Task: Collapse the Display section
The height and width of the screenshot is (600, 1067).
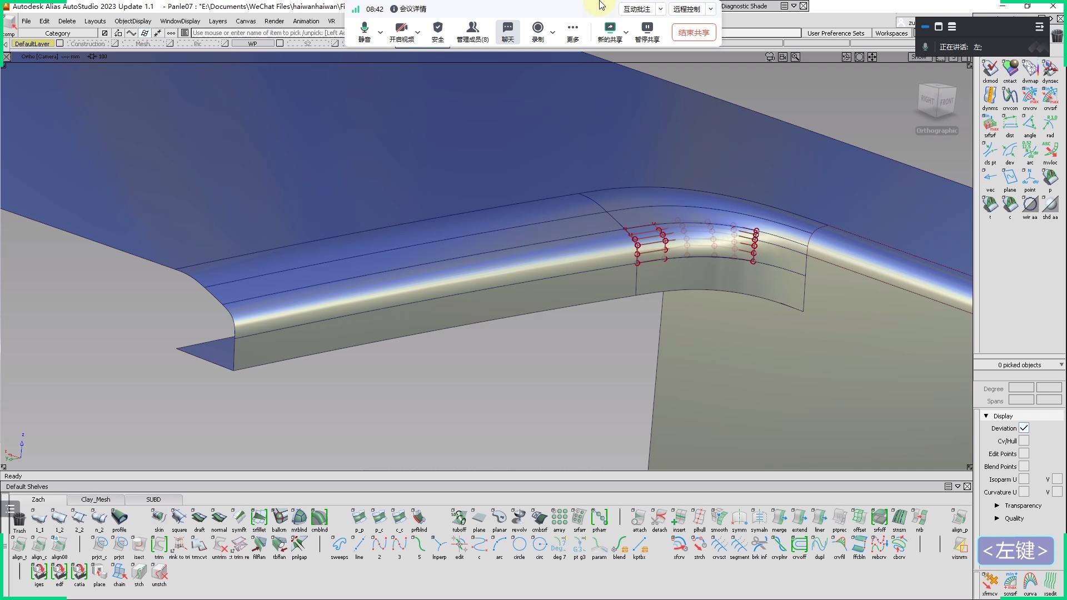Action: 986,416
